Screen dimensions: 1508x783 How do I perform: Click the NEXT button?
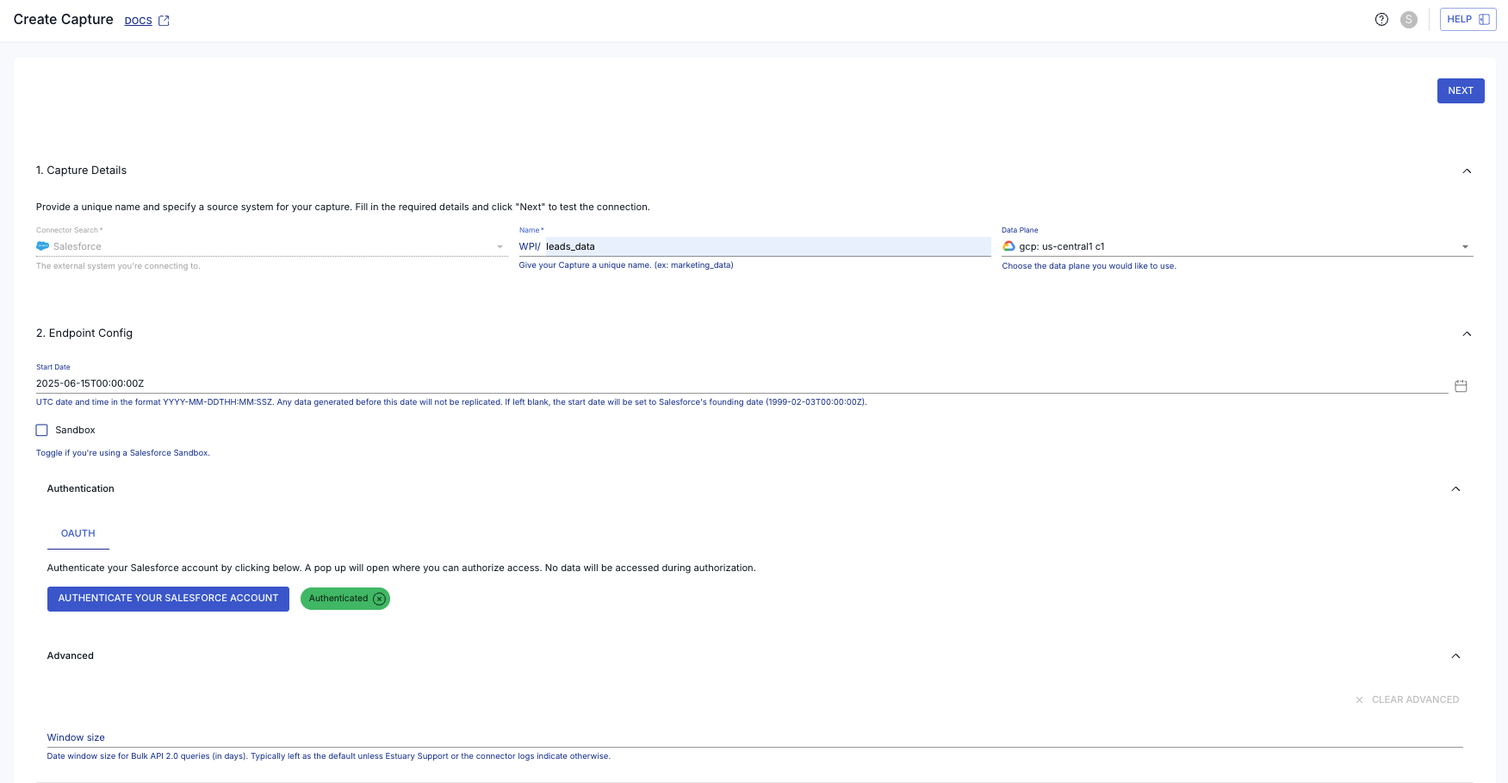click(1460, 90)
